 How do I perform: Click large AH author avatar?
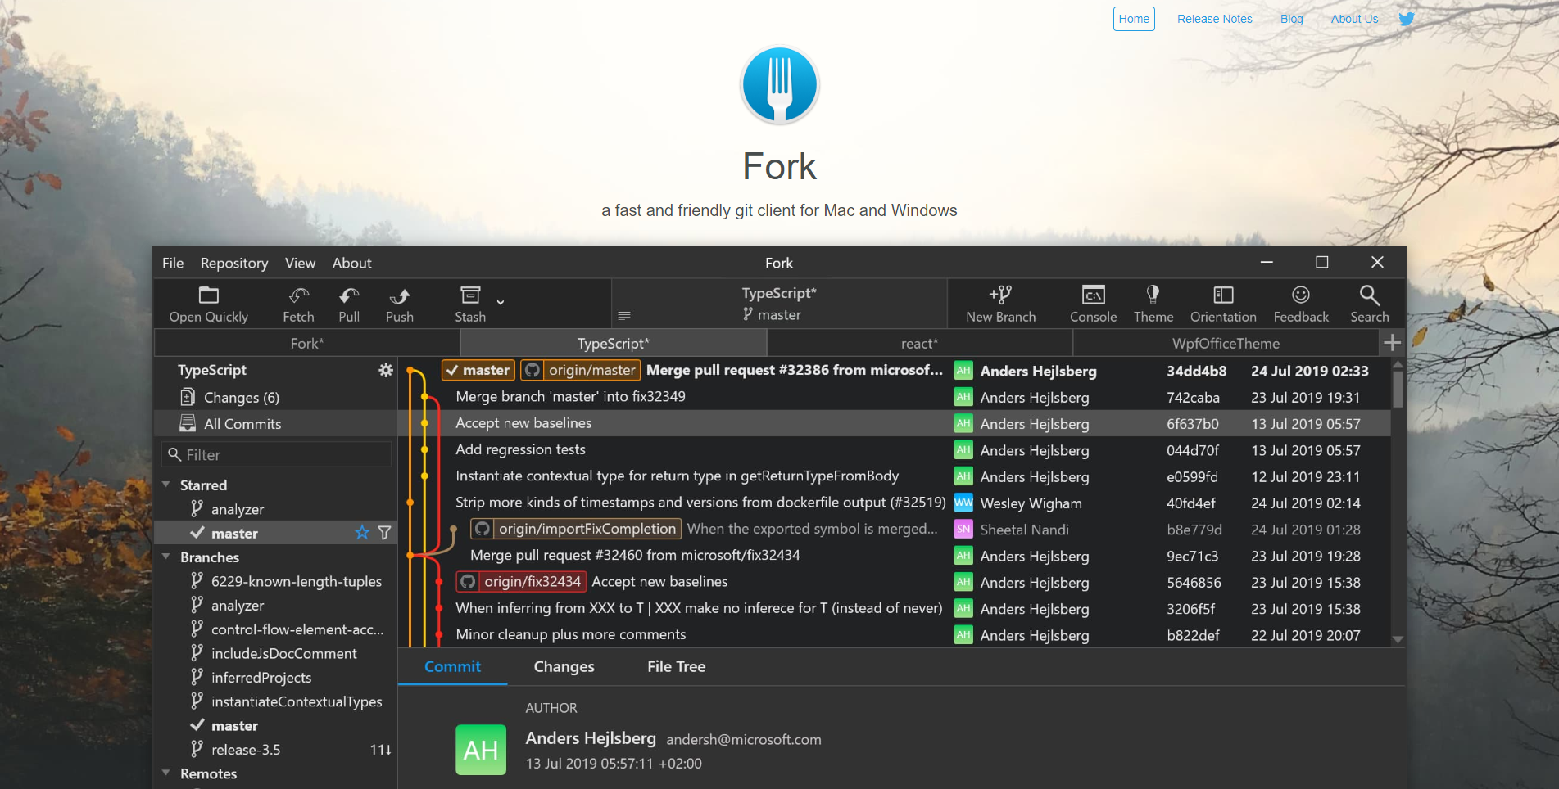point(481,750)
